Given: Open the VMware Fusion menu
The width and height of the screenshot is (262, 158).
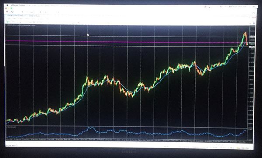Looking at the screenshot, I should click(x=18, y=5).
